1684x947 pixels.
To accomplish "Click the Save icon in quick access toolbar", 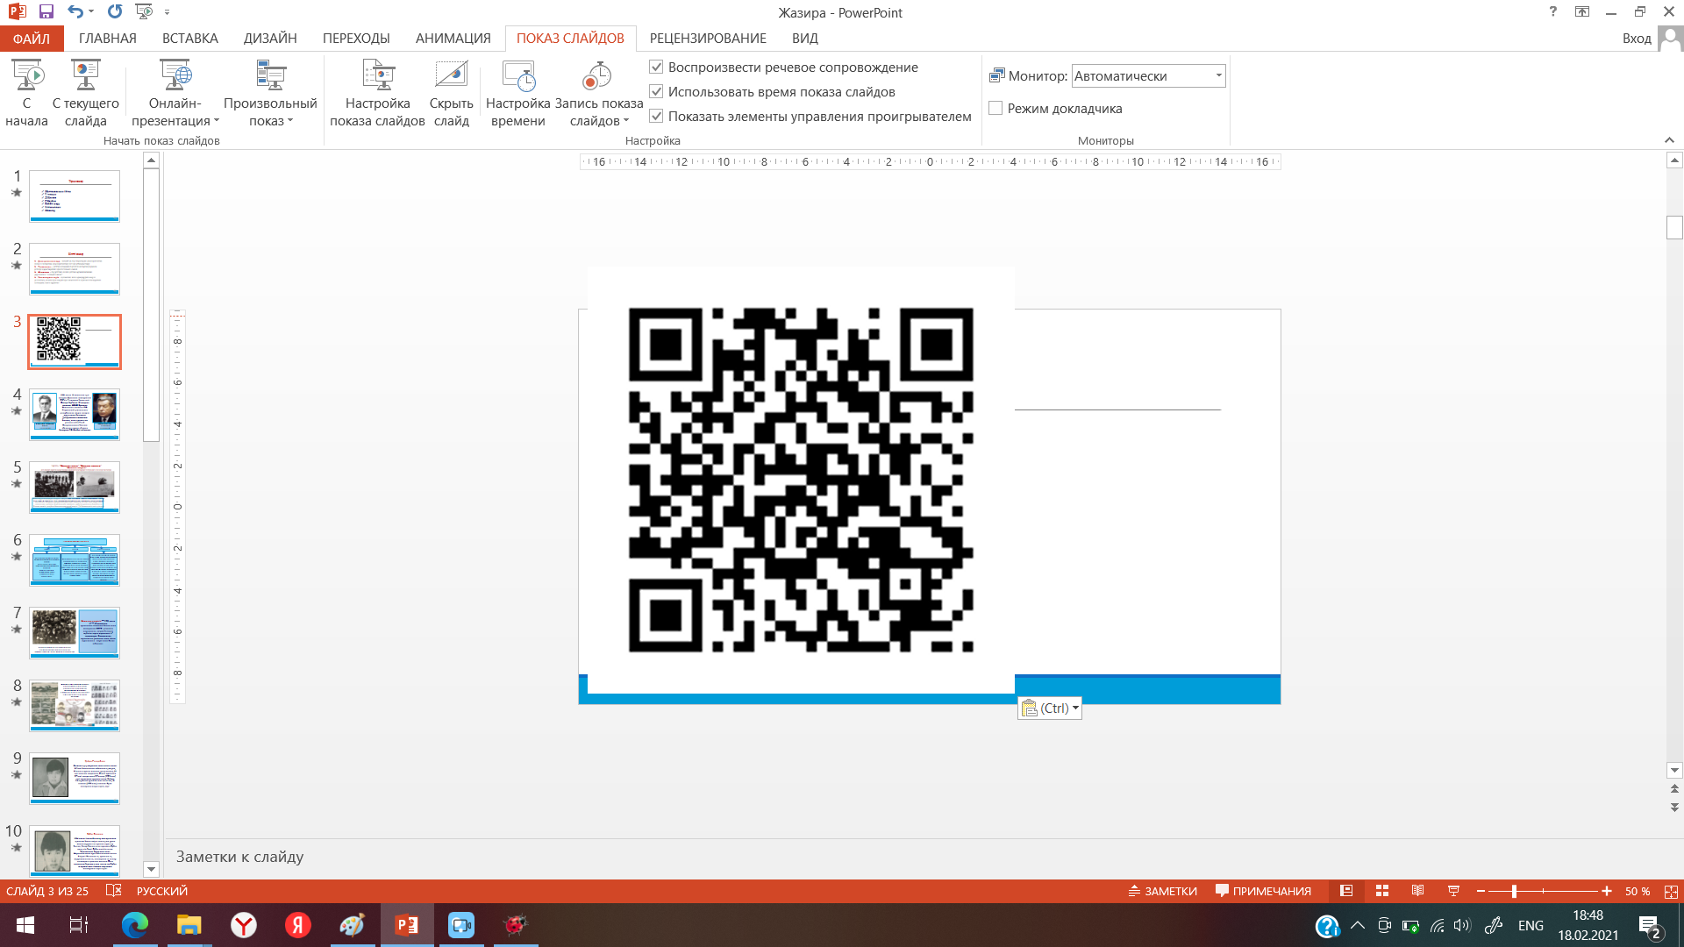I will tap(46, 12).
